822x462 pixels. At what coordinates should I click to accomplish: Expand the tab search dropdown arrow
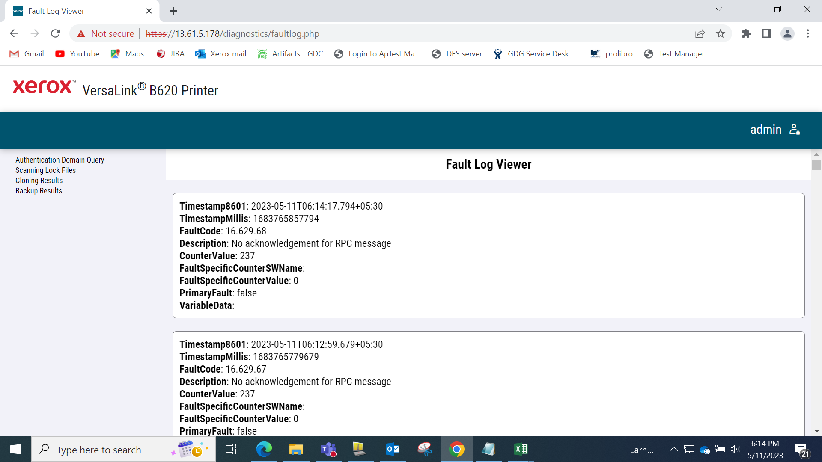[x=719, y=9]
